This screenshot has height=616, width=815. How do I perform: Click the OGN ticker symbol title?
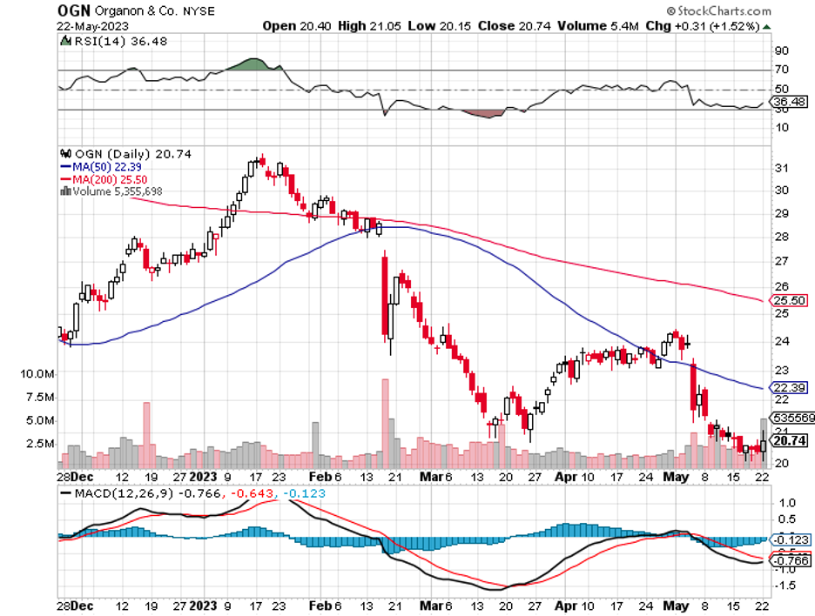[74, 10]
